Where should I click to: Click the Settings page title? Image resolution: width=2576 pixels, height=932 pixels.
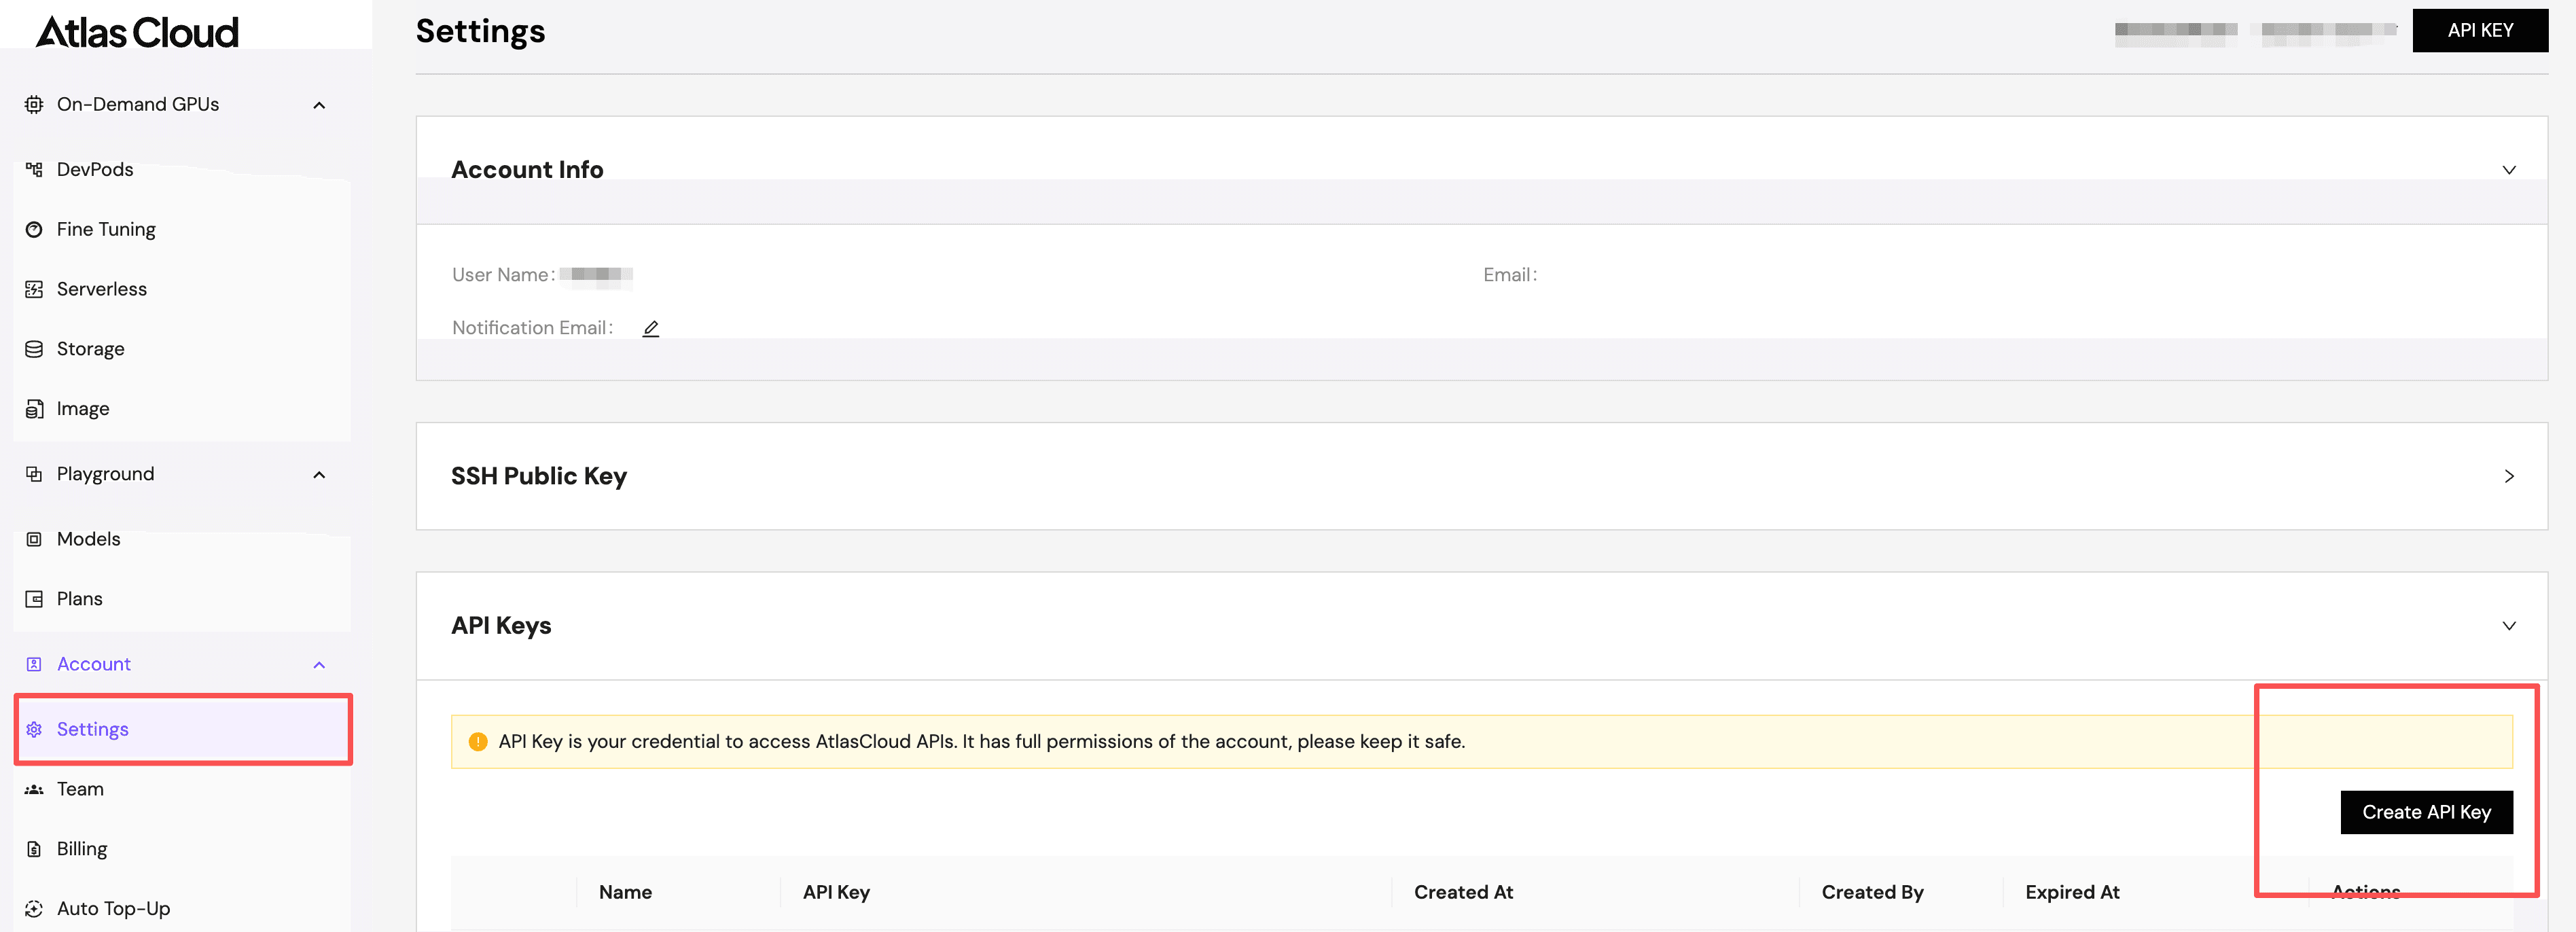[x=480, y=31]
